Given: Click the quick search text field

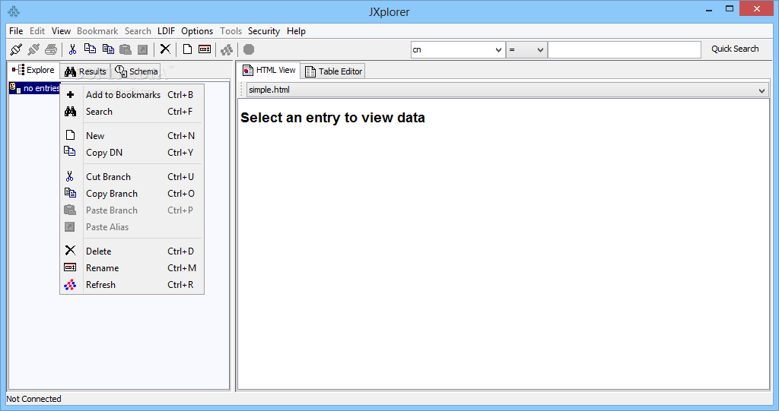Looking at the screenshot, I should [625, 49].
